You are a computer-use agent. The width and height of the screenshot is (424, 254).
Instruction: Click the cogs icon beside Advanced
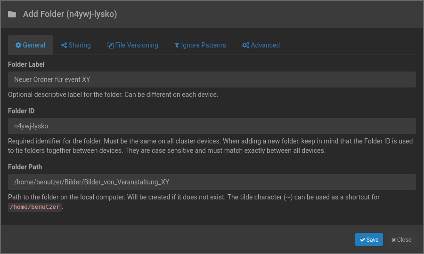245,45
